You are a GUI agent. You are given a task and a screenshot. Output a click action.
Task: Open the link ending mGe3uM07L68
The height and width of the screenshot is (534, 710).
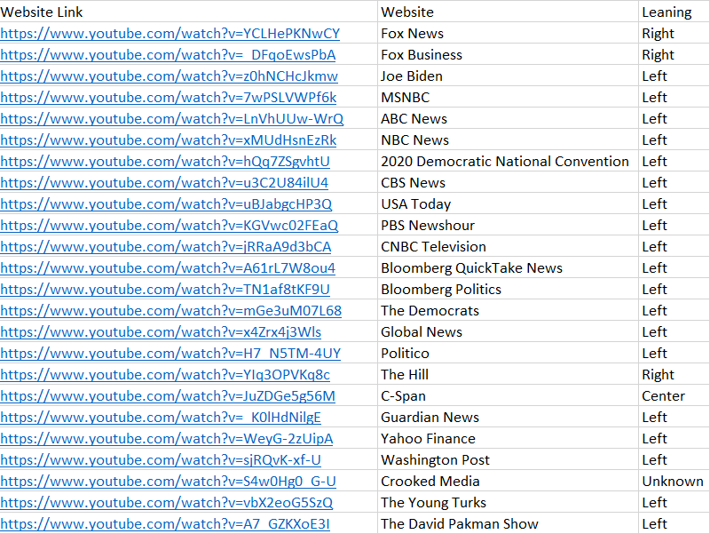tap(170, 310)
